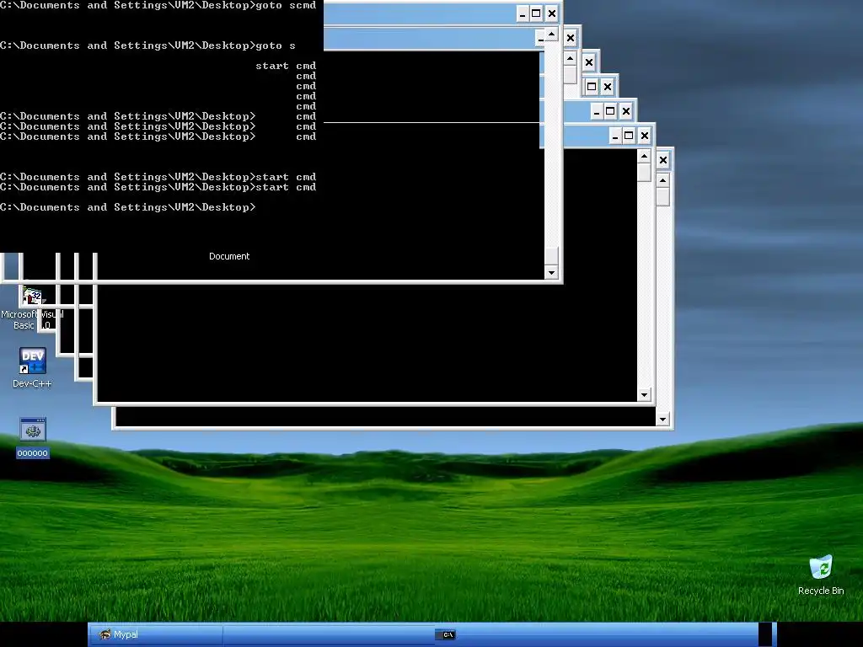
Task: Close the fourth cmd window from front
Action: pyautogui.click(x=607, y=87)
